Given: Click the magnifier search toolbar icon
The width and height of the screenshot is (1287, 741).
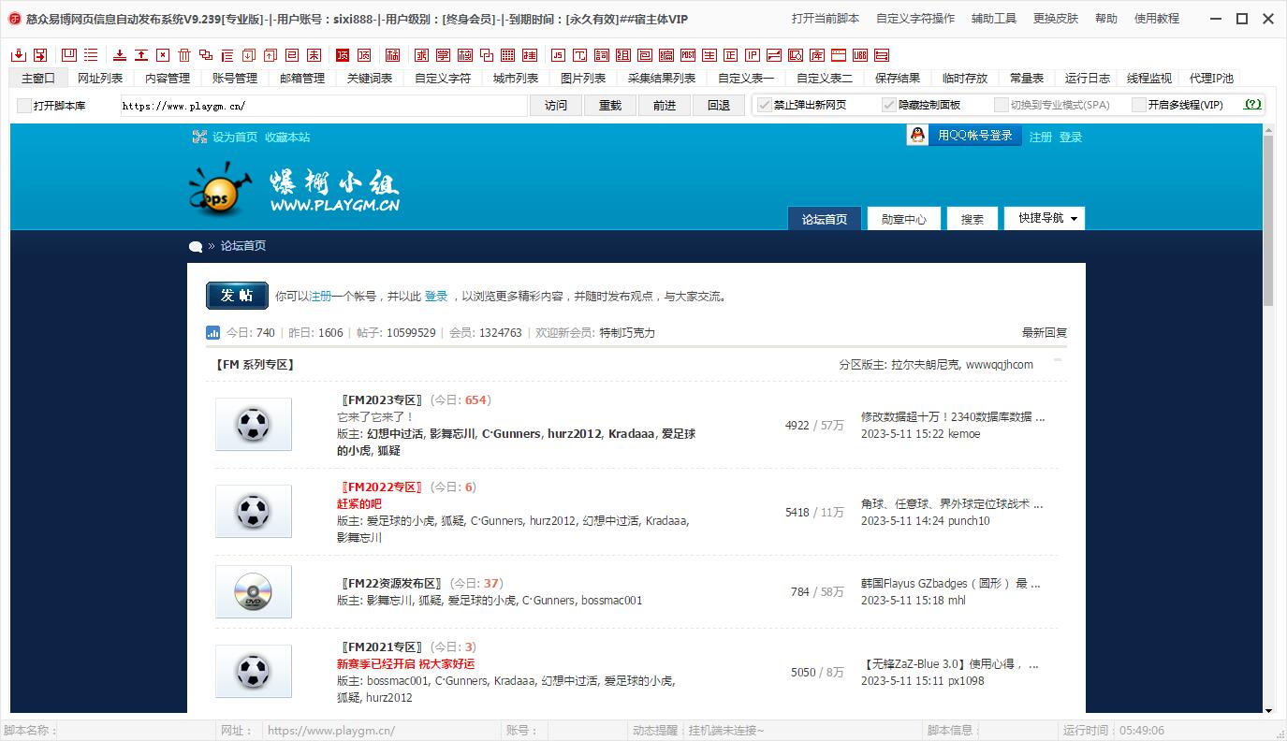Looking at the screenshot, I should 796,54.
